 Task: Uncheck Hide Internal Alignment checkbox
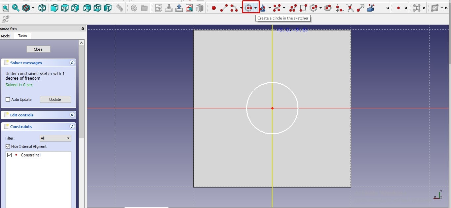tap(8, 146)
